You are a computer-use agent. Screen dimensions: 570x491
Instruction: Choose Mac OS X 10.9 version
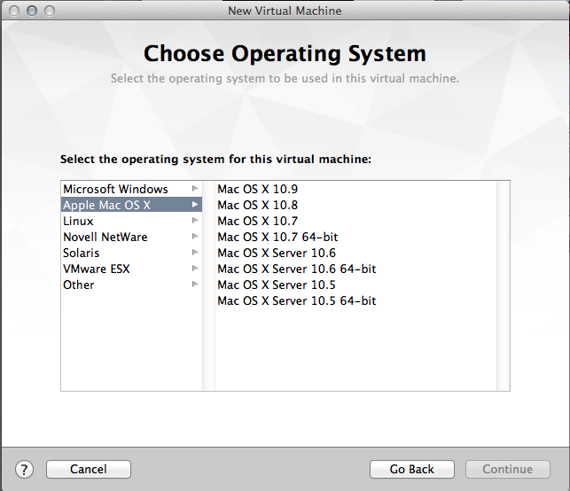click(355, 189)
